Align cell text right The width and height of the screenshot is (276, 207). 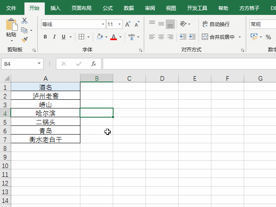coord(170,37)
